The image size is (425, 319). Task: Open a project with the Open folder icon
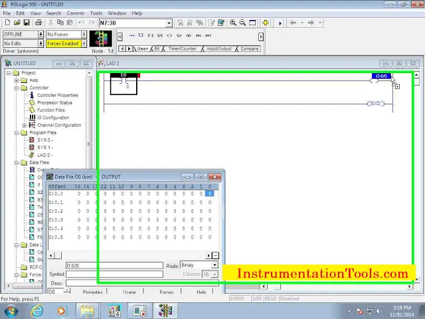pyautogui.click(x=17, y=23)
